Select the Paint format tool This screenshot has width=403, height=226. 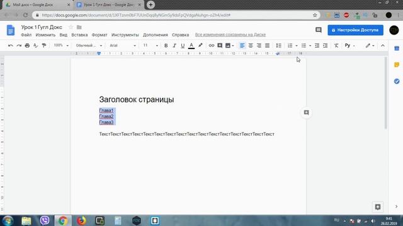pyautogui.click(x=44, y=46)
